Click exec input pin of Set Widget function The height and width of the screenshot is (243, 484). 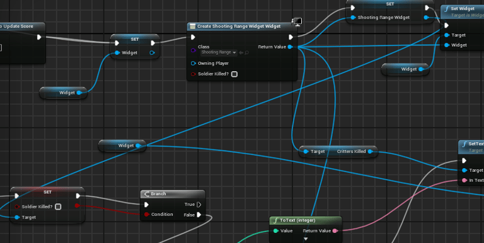446,25
